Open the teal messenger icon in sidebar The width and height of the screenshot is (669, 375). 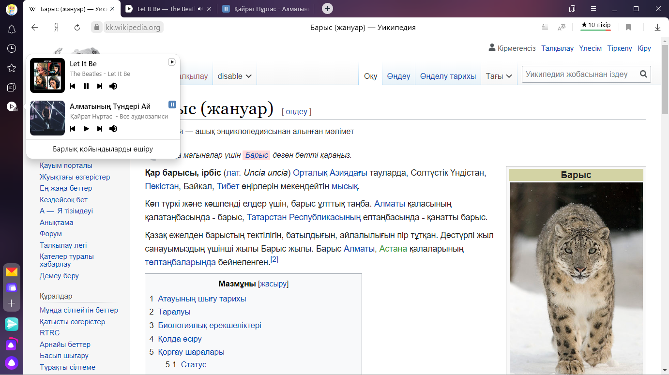pos(12,324)
